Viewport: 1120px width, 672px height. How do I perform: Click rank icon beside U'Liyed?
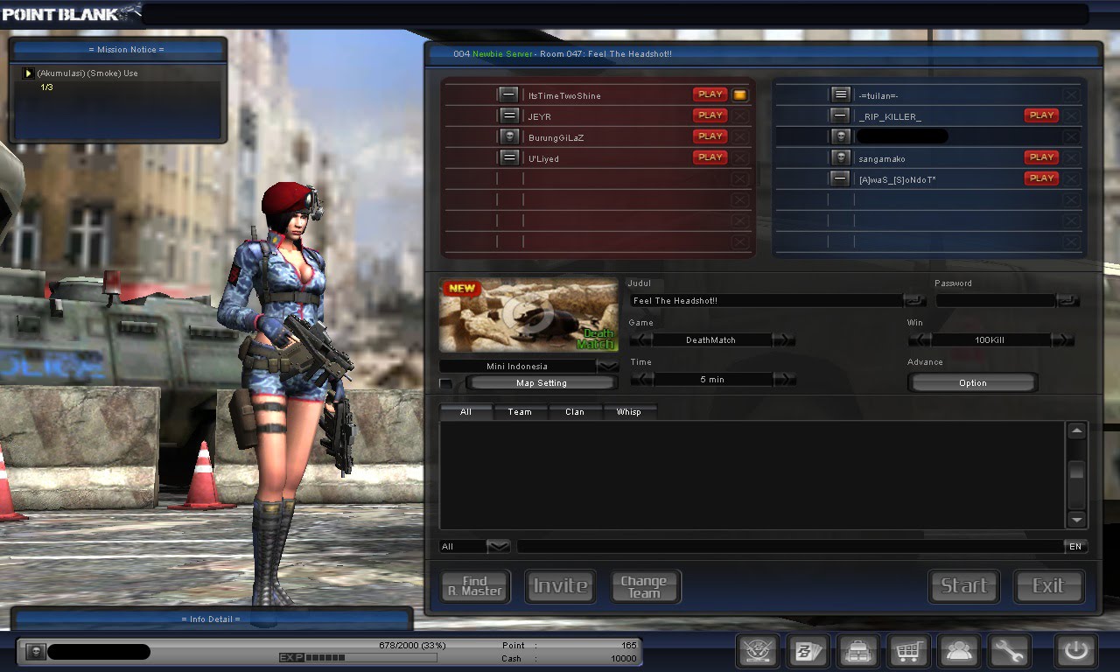point(509,157)
